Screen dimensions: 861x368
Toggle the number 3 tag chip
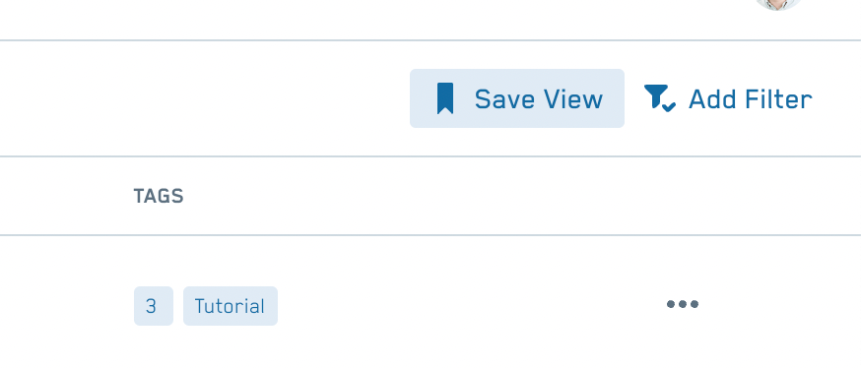pos(154,306)
